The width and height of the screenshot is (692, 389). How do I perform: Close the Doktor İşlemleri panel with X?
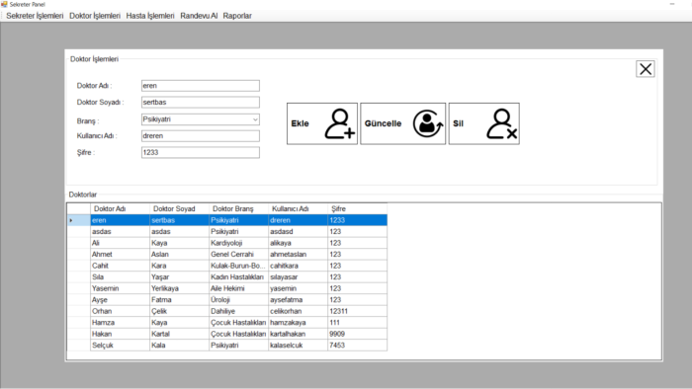click(x=646, y=69)
